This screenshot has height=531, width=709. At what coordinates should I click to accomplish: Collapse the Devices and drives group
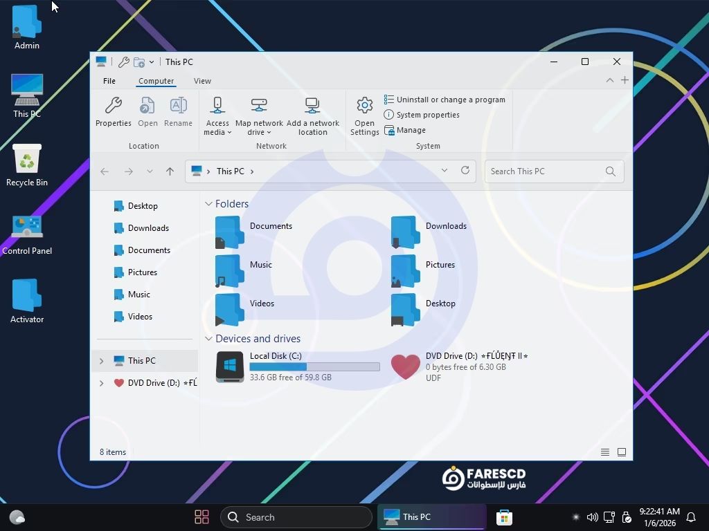click(208, 339)
